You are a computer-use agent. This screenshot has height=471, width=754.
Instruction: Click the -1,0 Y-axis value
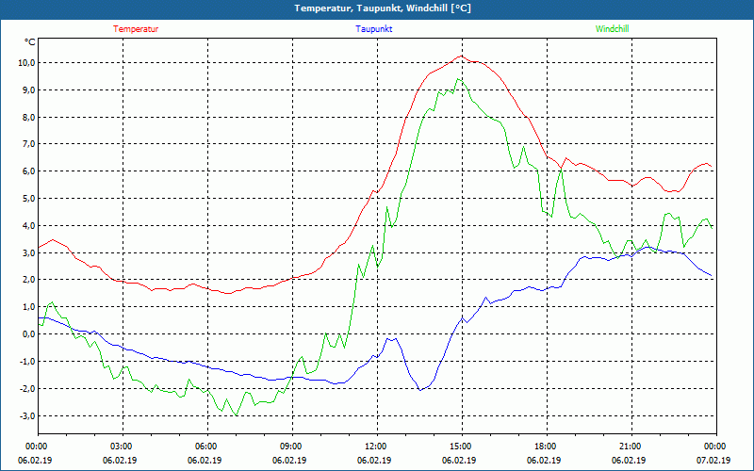coord(27,361)
